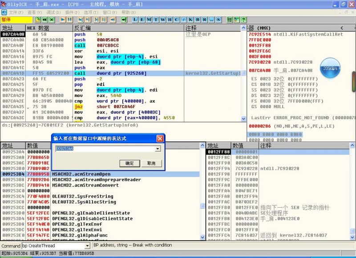Open the 调试(D) menu
This screenshot has width=356, height=258.
click(x=53, y=12)
